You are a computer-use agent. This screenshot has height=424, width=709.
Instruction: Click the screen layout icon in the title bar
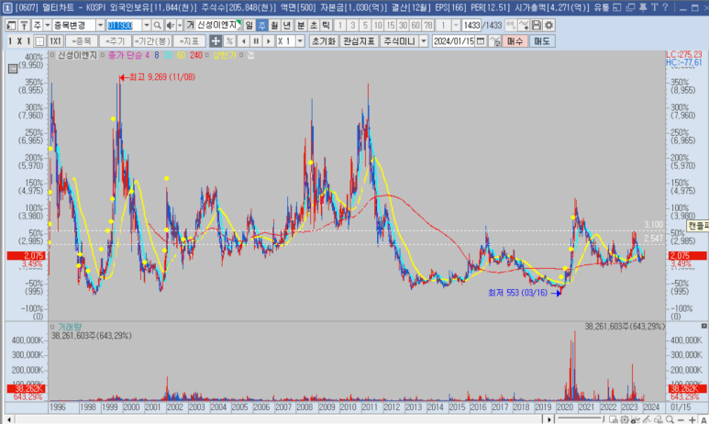(617, 7)
